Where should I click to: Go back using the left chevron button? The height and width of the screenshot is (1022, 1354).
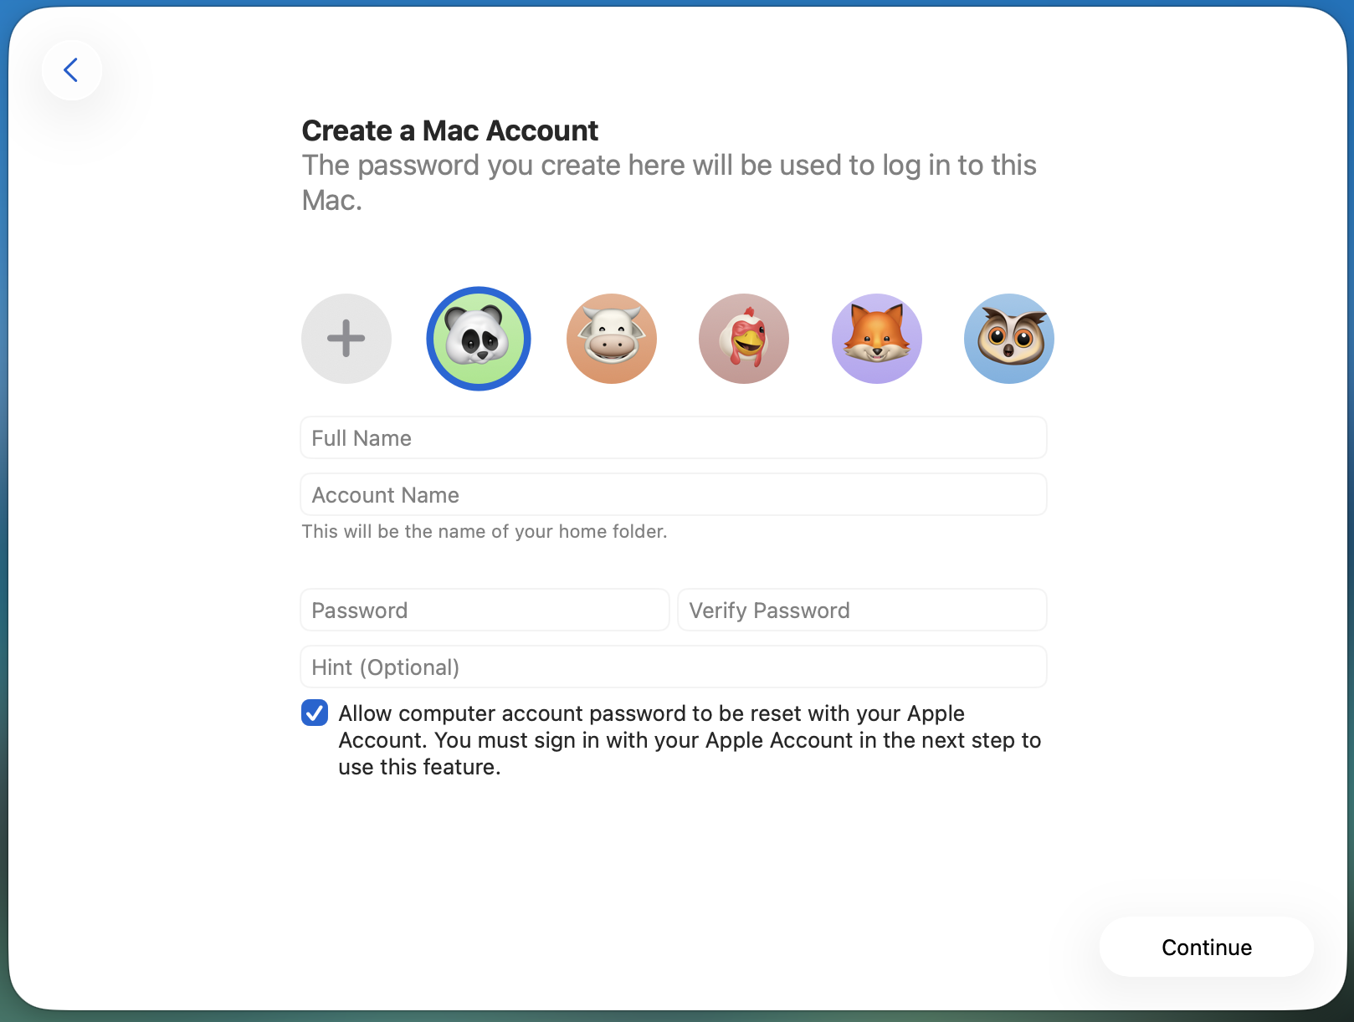(x=72, y=70)
